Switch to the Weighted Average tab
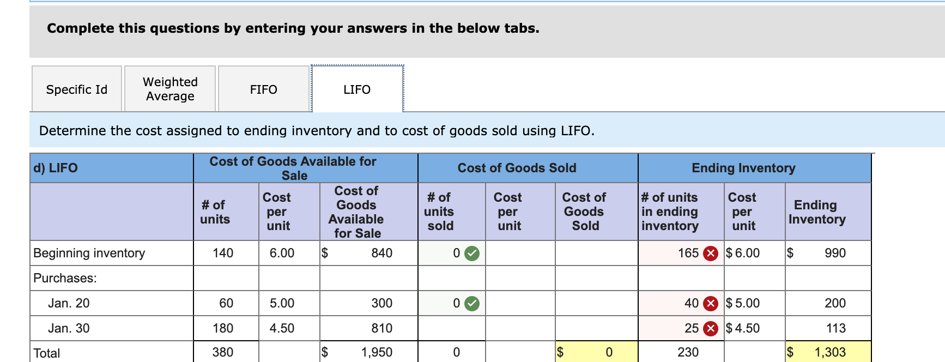This screenshot has width=945, height=362. tap(169, 88)
